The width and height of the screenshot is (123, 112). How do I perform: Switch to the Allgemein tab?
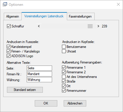click(12, 16)
